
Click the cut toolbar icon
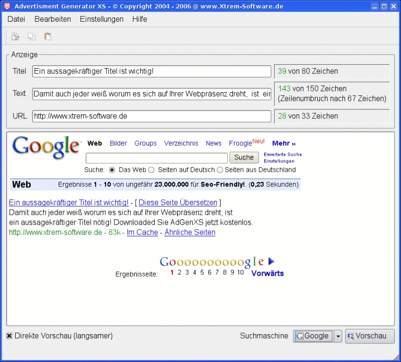[x=16, y=37]
